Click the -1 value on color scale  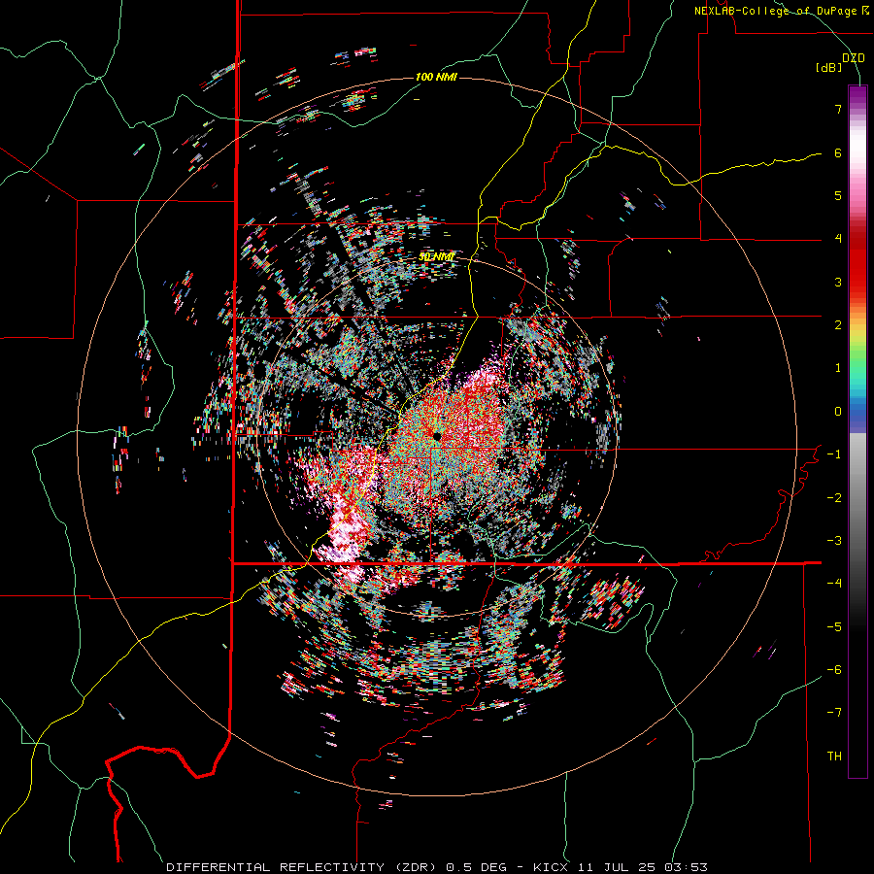coord(834,454)
